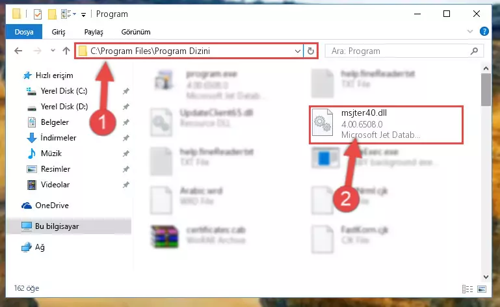Select the FastKorn.cjk file
Viewport: 500px width, 307px height.
pos(350,239)
